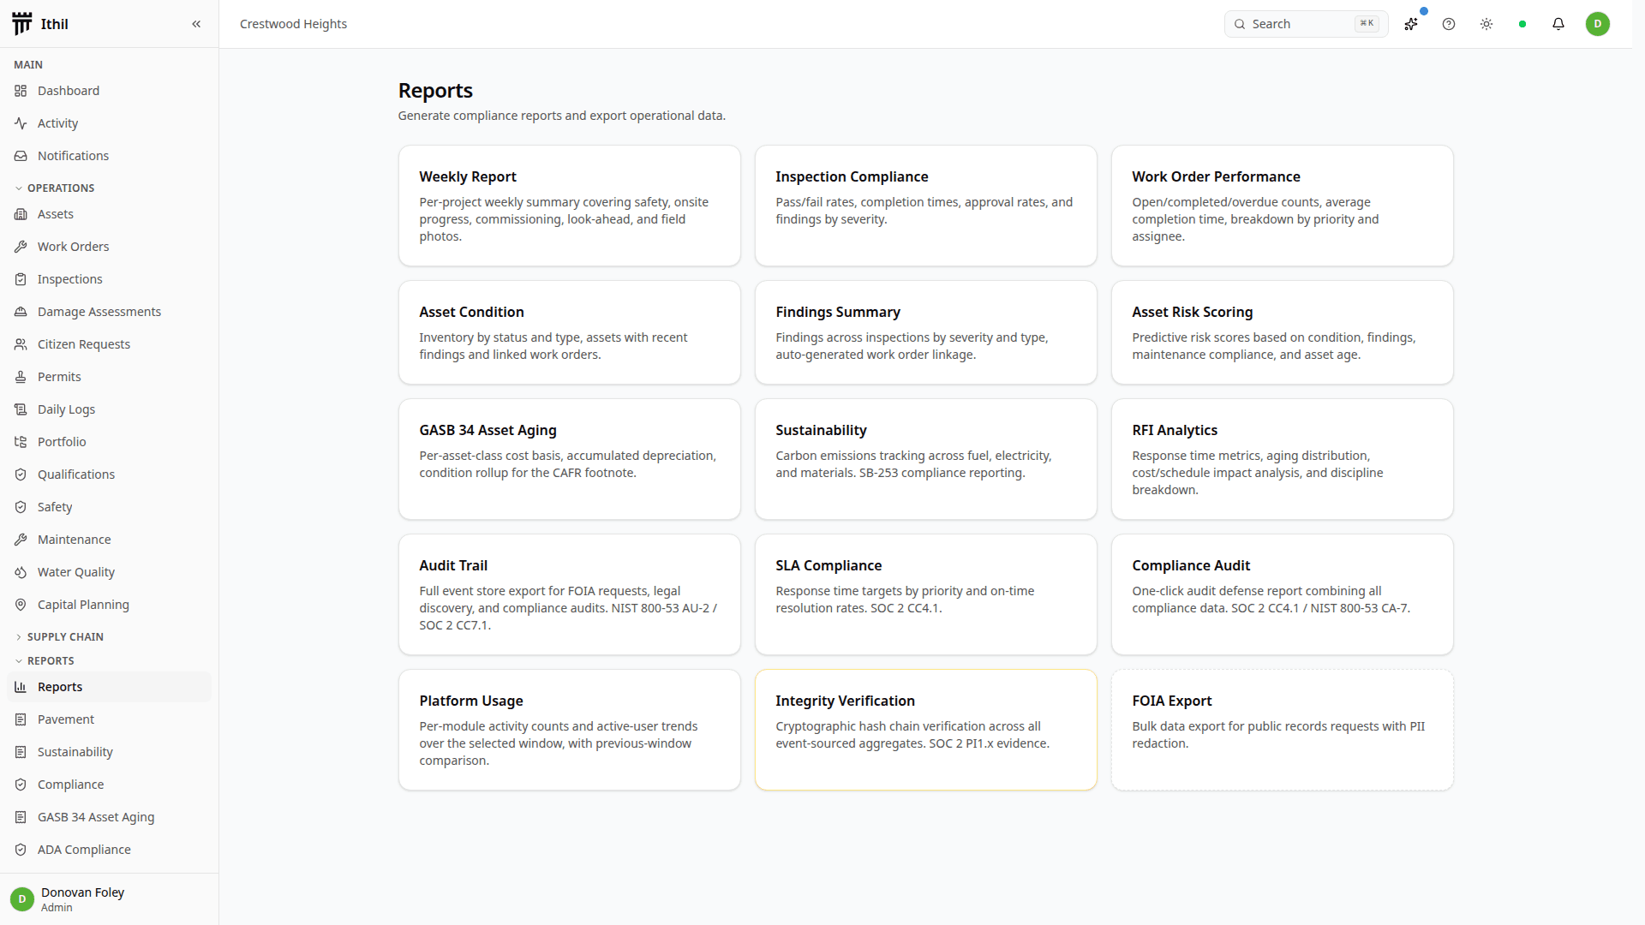Click the Search input field
The height and width of the screenshot is (925, 1645).
[x=1306, y=24]
